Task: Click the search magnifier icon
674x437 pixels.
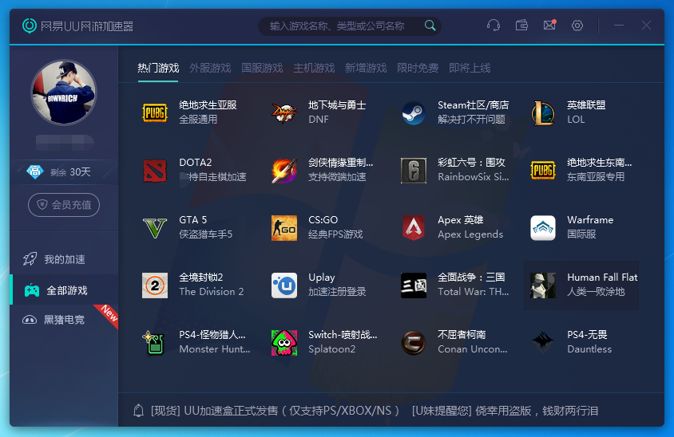Action: tap(430, 26)
